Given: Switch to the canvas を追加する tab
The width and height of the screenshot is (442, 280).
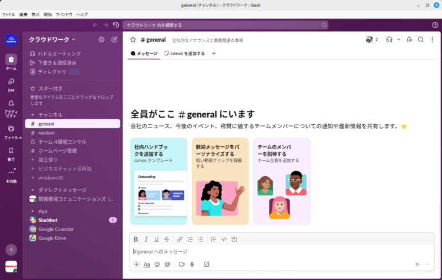Looking at the screenshot, I should coord(185,54).
